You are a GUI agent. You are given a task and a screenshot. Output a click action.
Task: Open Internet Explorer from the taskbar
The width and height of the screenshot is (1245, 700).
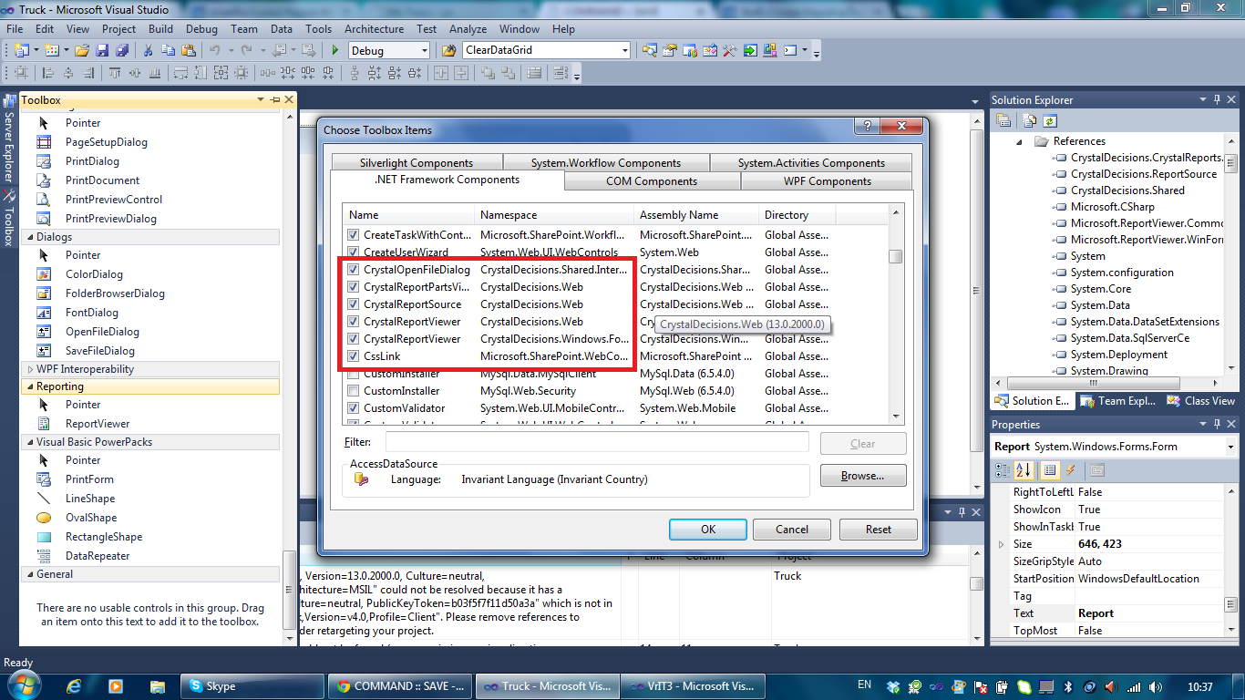click(x=75, y=686)
